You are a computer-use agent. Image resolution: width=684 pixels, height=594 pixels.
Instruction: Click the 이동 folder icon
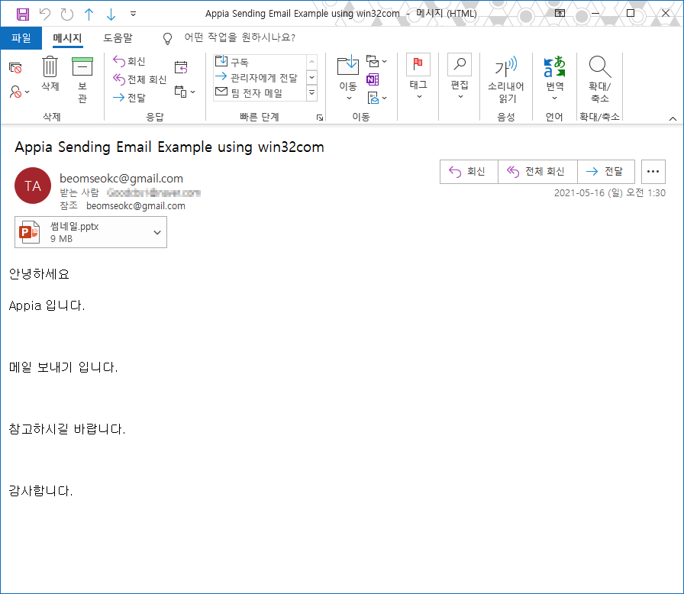pyautogui.click(x=348, y=66)
